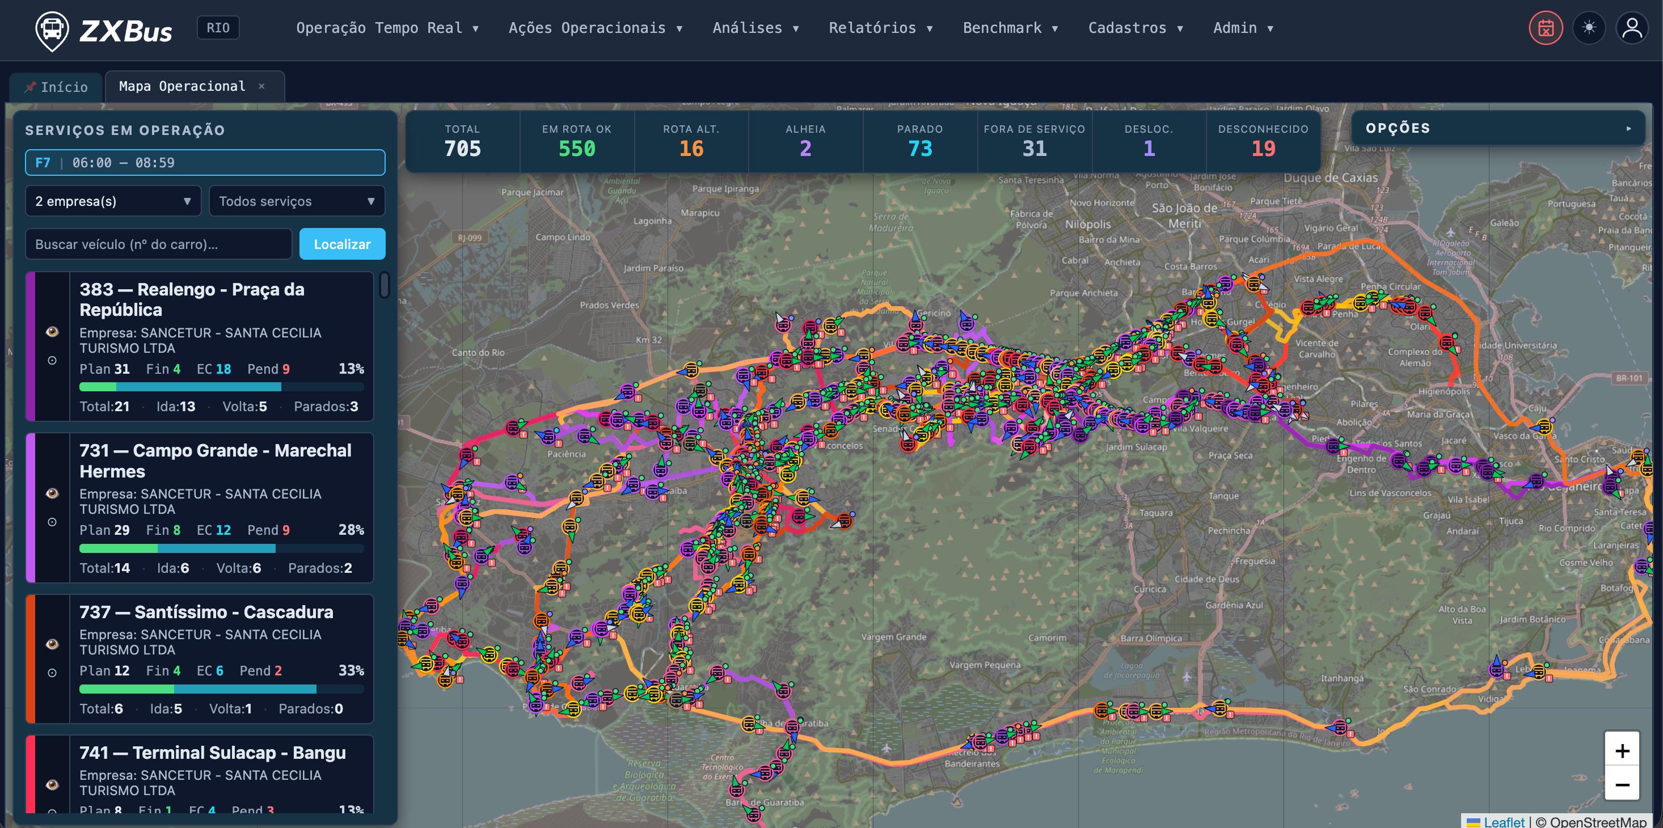This screenshot has height=828, width=1663.
Task: Toggle eye visibility for line 731 Campo Grande
Action: (52, 493)
